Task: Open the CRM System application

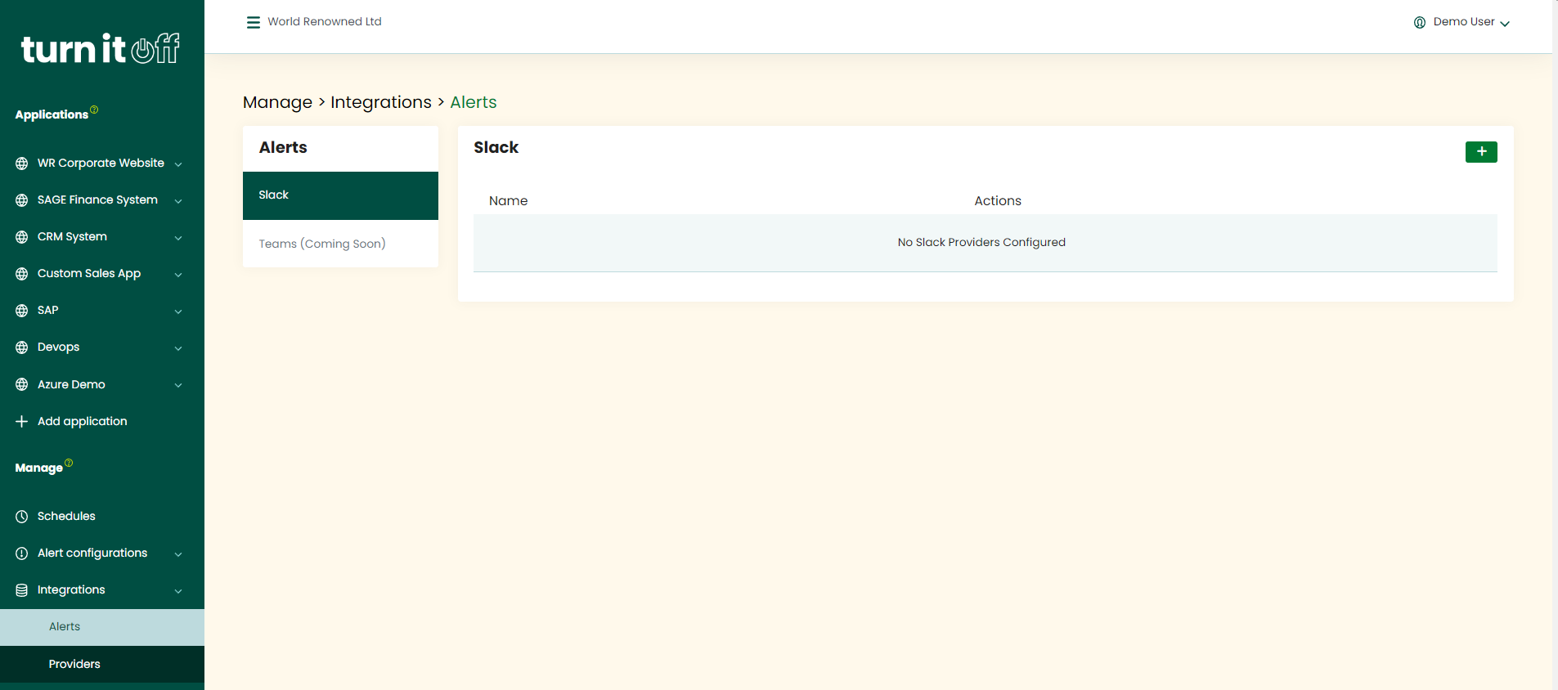Action: point(72,237)
